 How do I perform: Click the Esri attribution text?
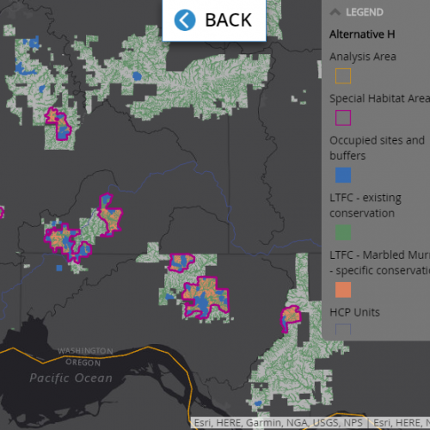[x=278, y=422]
